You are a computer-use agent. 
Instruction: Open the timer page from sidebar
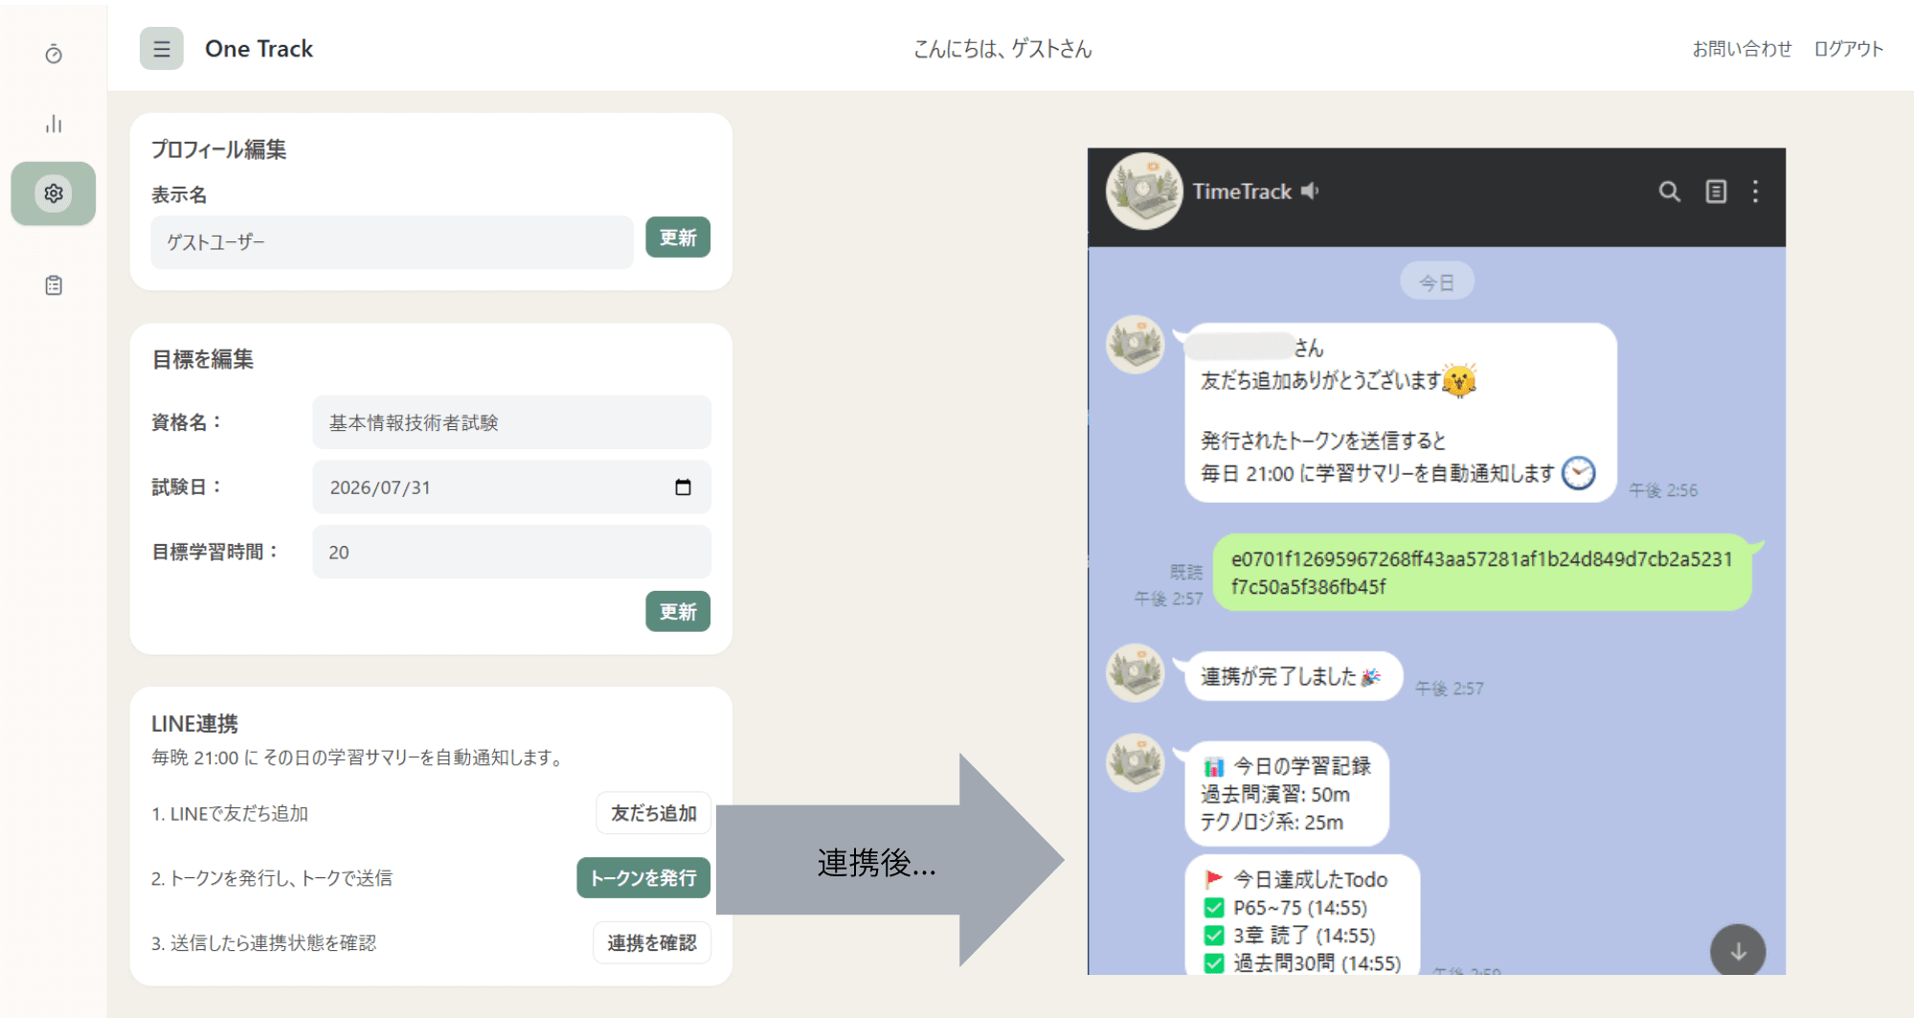tap(54, 54)
